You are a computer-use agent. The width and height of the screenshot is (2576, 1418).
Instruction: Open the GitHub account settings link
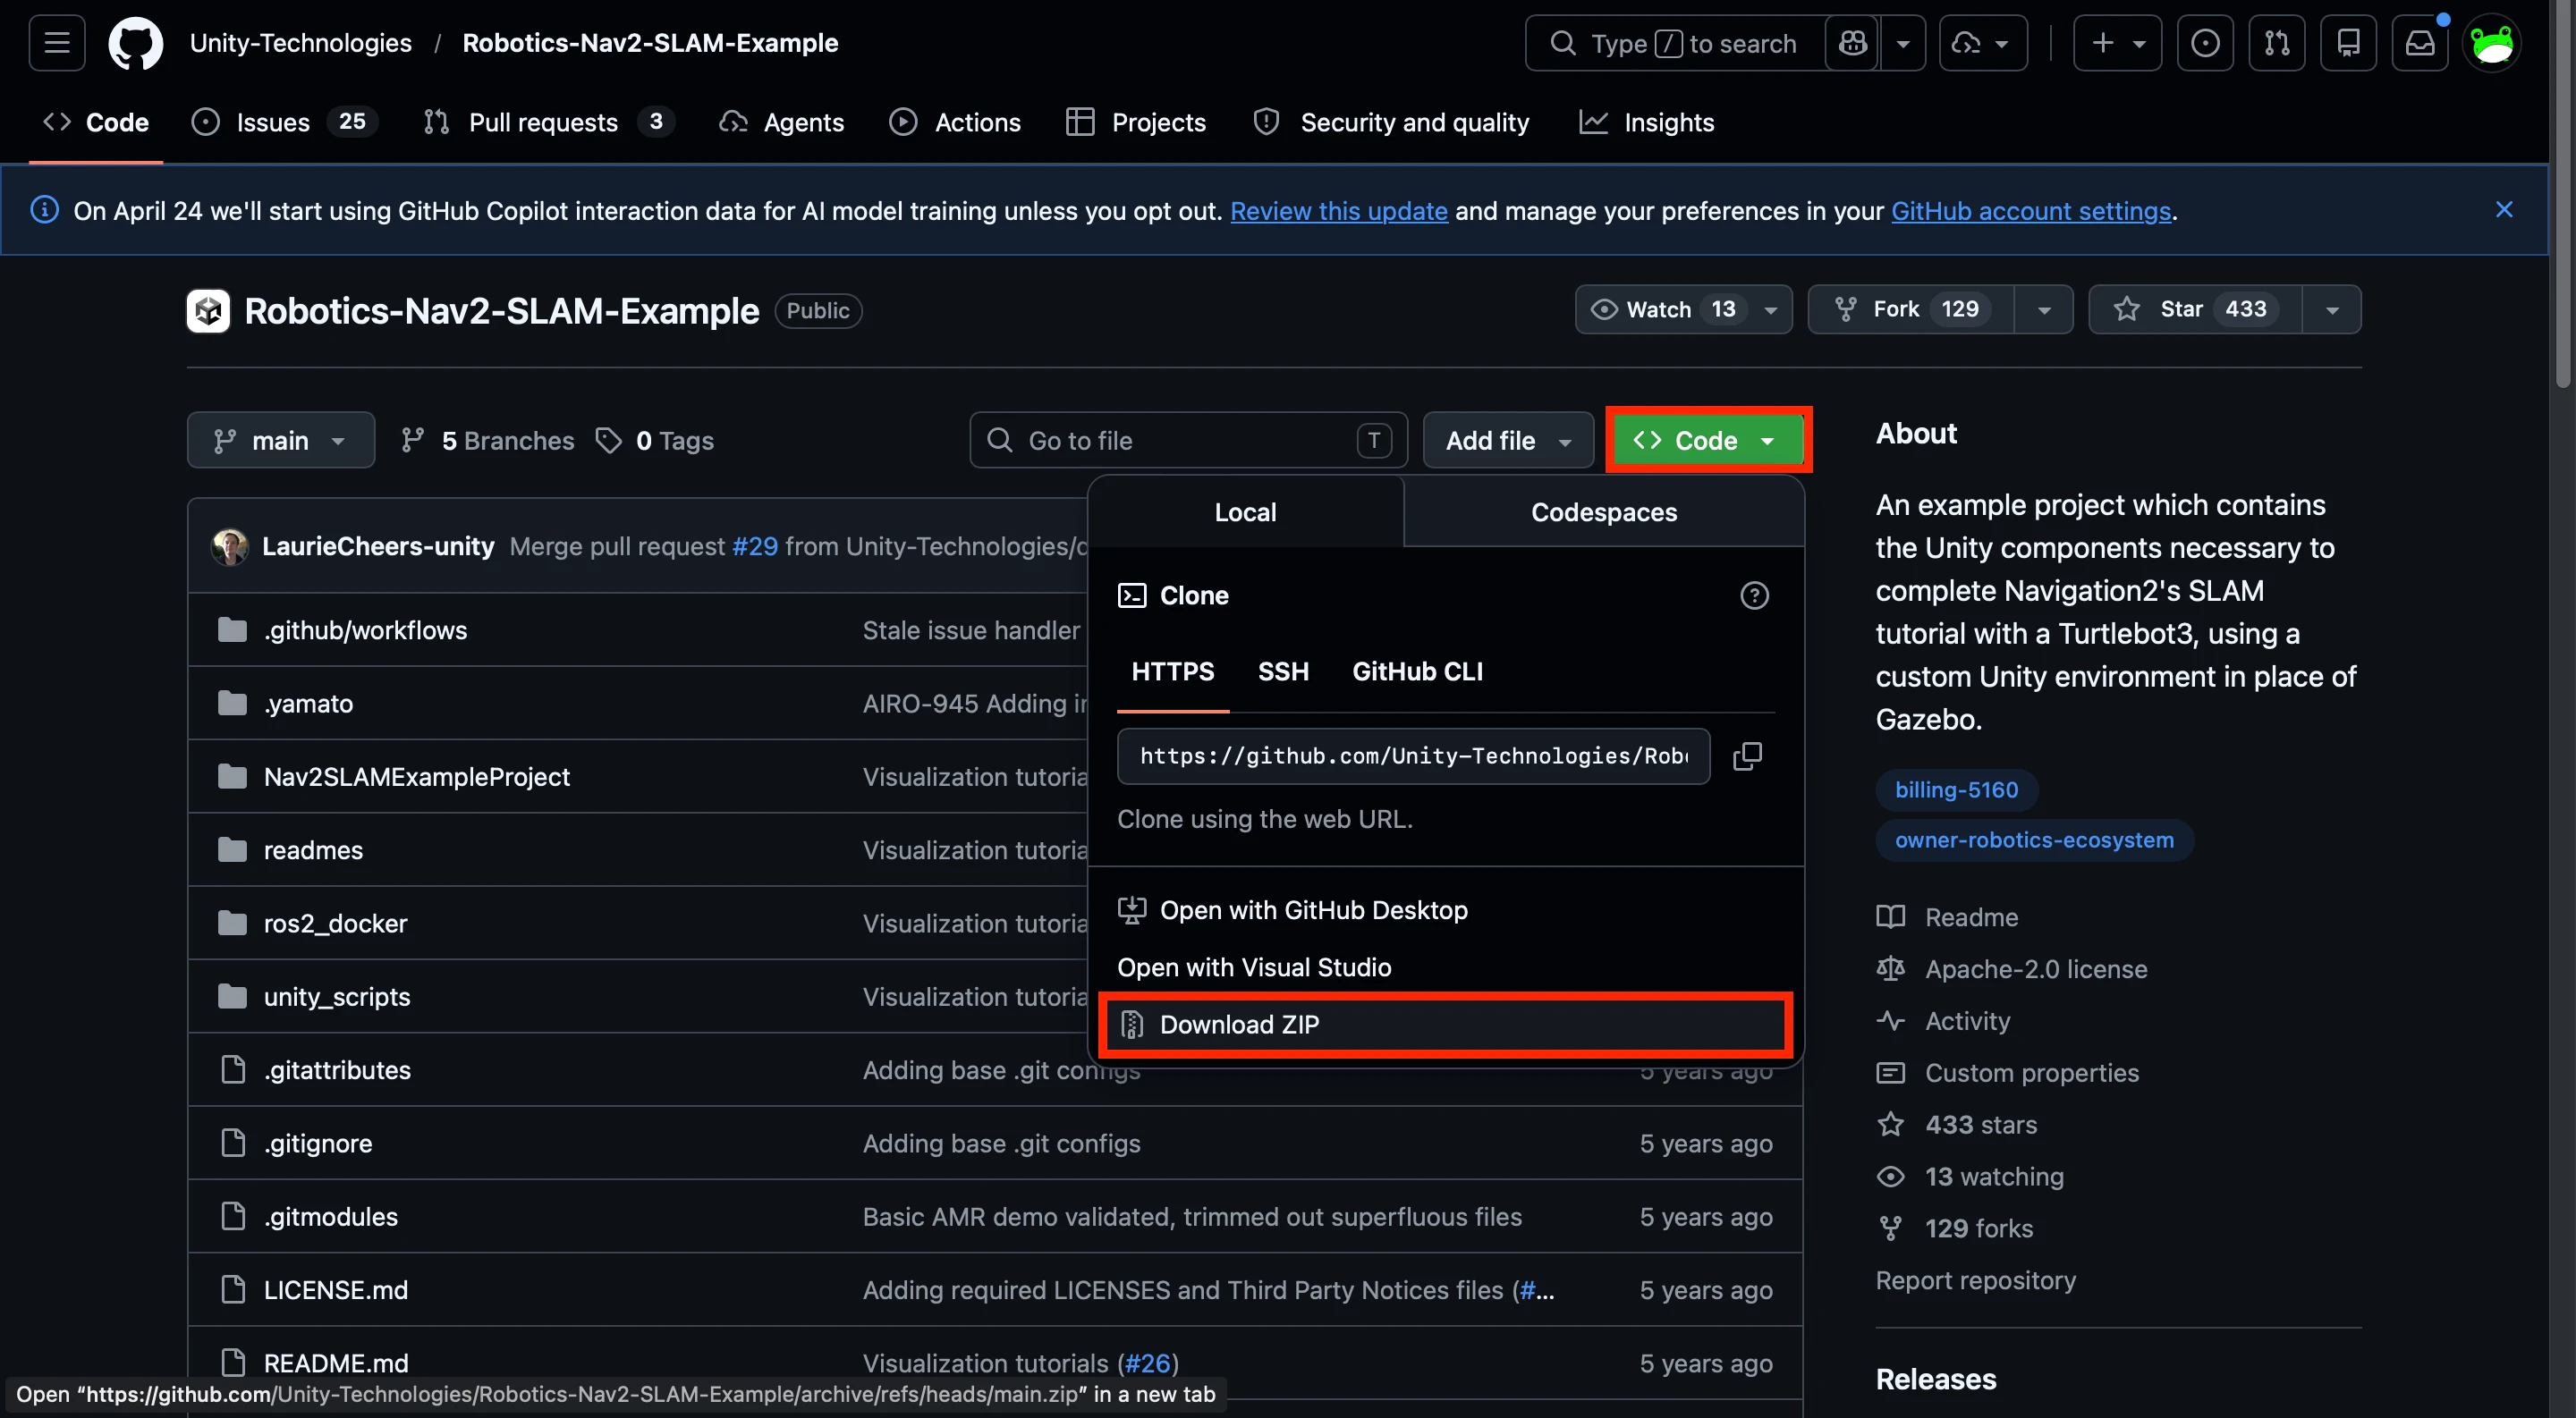coord(2031,211)
